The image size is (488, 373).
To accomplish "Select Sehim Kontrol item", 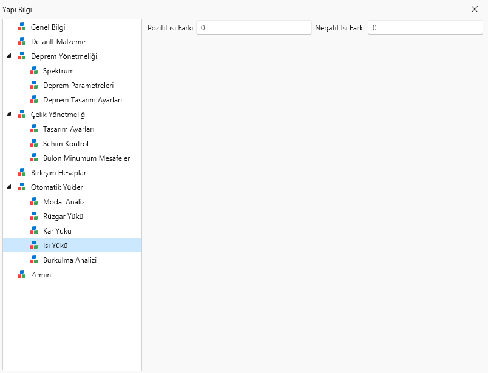I will tap(66, 144).
